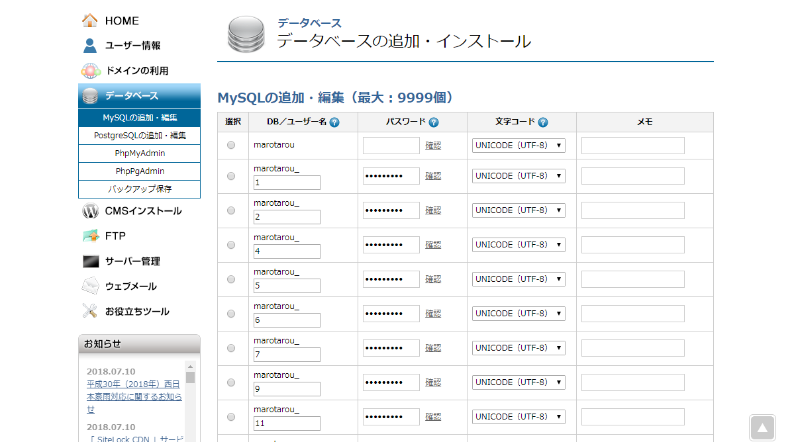
Task: Select the radio button for marotarou_5
Action: (x=231, y=279)
